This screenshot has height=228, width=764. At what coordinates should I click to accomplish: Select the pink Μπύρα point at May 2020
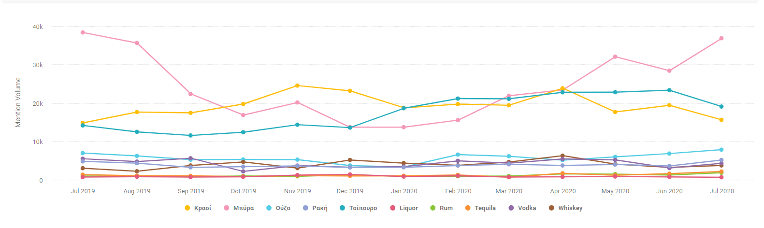[615, 57]
